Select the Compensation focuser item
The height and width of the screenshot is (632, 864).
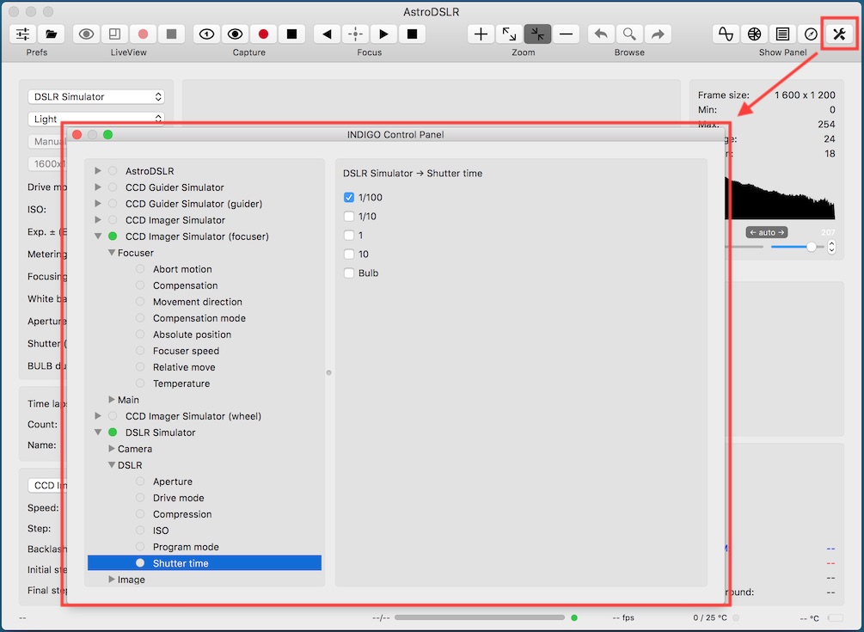[x=185, y=285]
